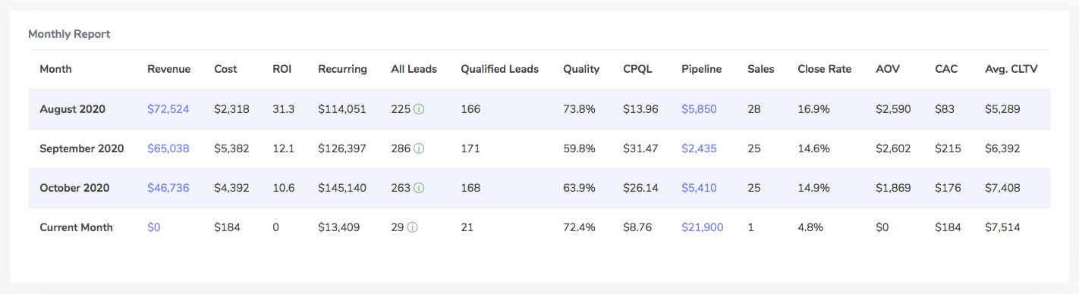Click the Close Rate column header
Viewport: 1079px width, 294px height.
tap(824, 69)
